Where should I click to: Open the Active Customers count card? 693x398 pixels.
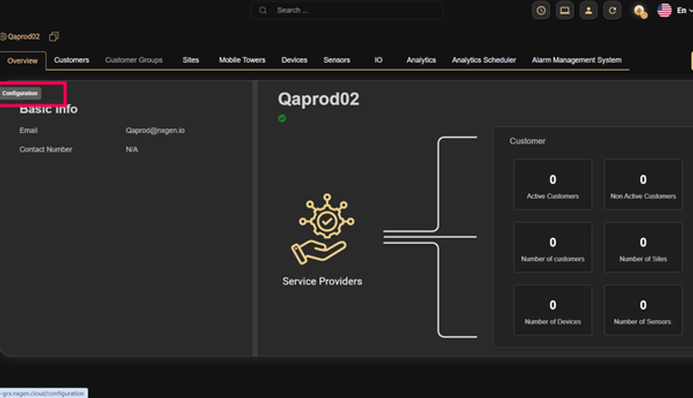pos(553,184)
